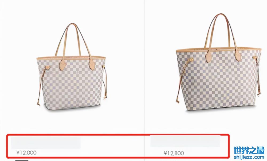Click the black tag below ¥12,000
Viewport: 267px width, 161px height.
(x=22, y=160)
